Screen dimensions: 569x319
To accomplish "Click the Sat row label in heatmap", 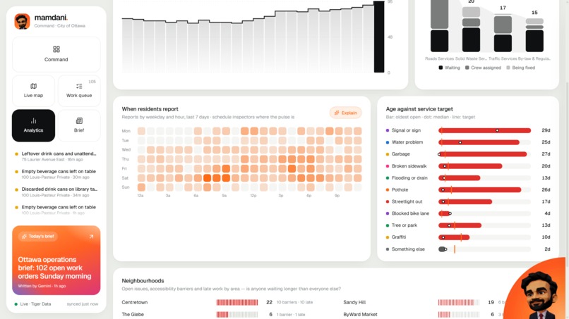I will click(x=125, y=178).
